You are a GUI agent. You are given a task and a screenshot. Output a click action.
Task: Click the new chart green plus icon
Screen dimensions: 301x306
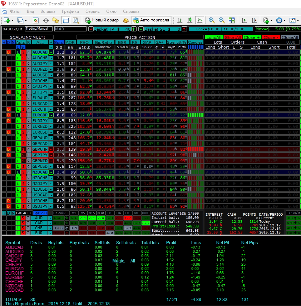pyautogui.click(x=7, y=20)
